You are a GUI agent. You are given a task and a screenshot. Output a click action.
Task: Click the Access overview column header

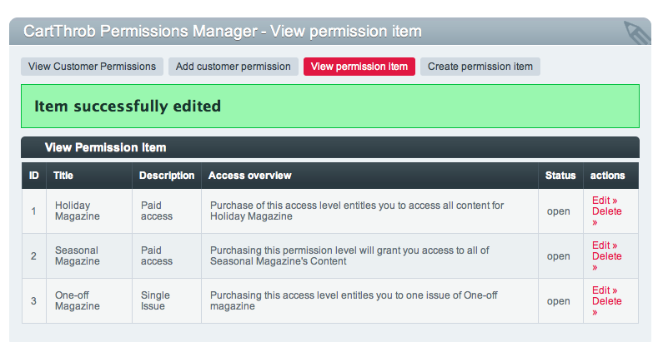click(369, 176)
